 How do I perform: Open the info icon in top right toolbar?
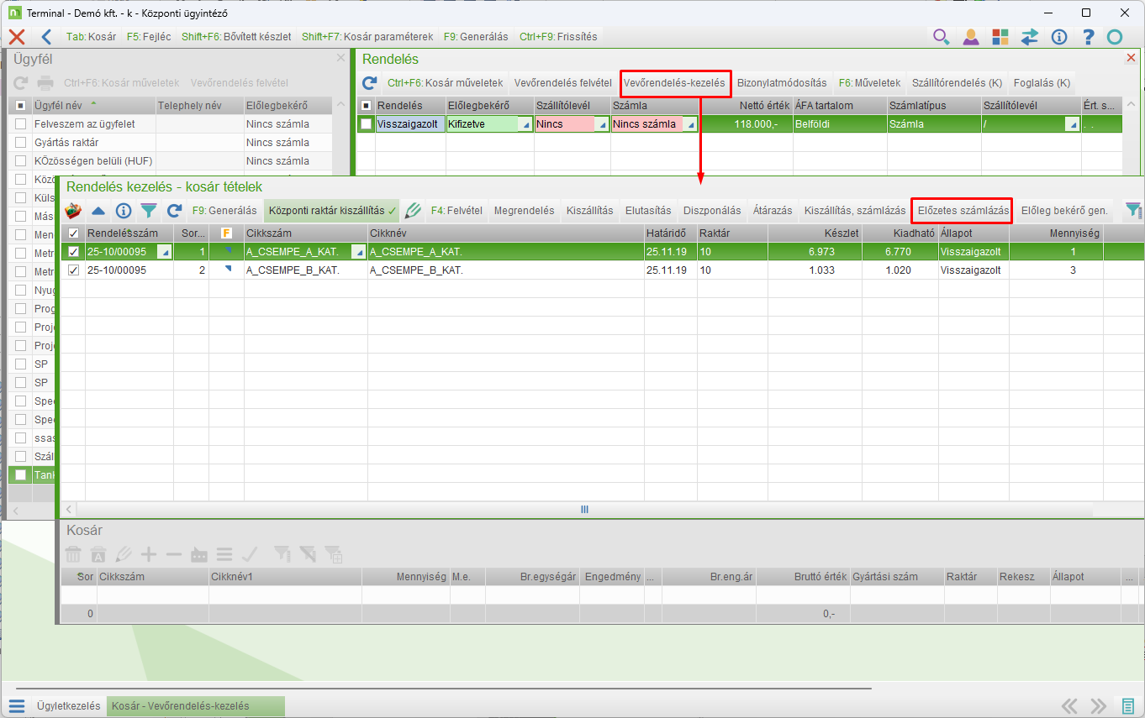pyautogui.click(x=1059, y=37)
